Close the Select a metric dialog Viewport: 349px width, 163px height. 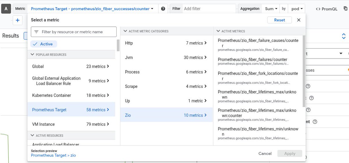point(299,20)
